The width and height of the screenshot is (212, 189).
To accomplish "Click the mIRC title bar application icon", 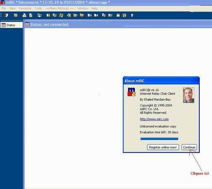I will coord(2,2).
